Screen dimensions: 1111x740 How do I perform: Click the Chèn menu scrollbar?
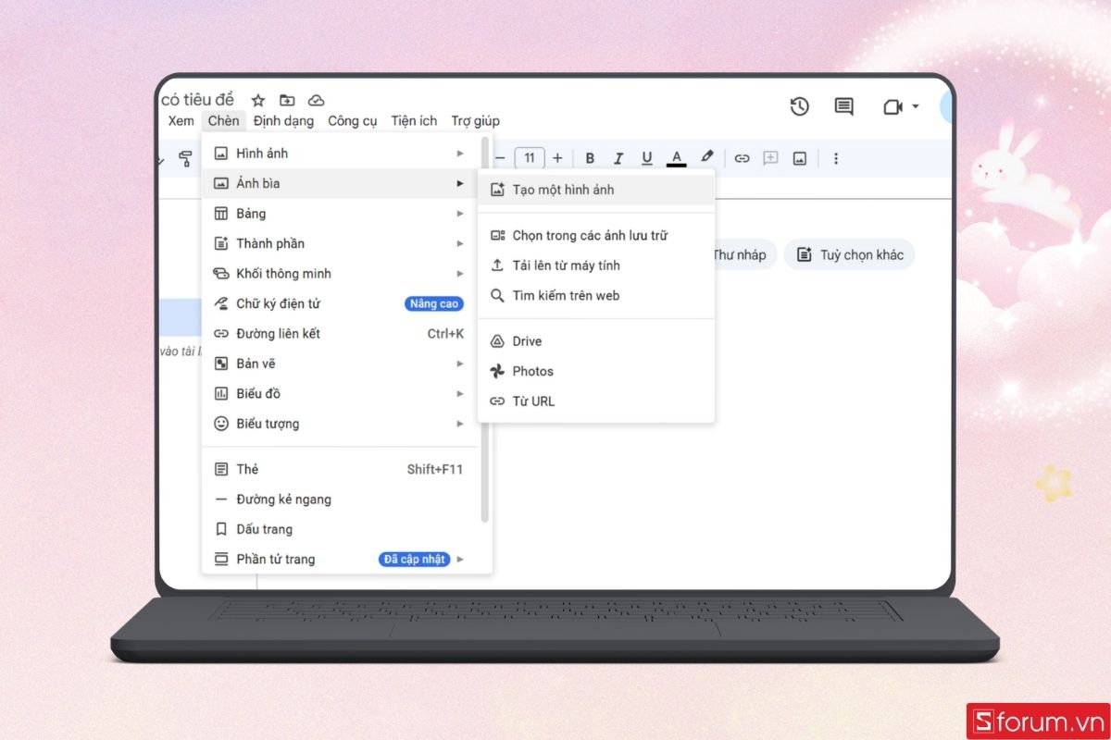tap(484, 331)
